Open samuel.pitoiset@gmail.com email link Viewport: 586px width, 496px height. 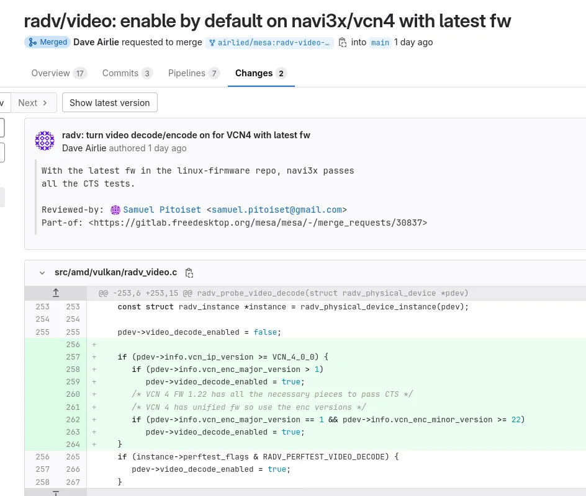(x=277, y=210)
